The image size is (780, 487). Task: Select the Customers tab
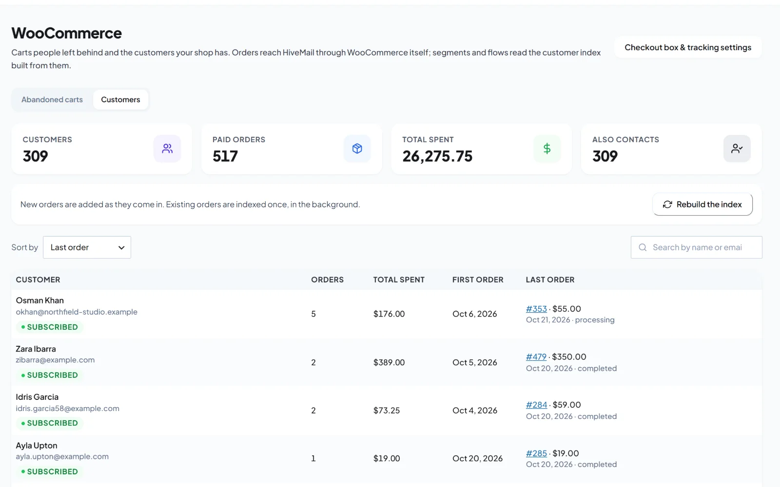point(120,99)
